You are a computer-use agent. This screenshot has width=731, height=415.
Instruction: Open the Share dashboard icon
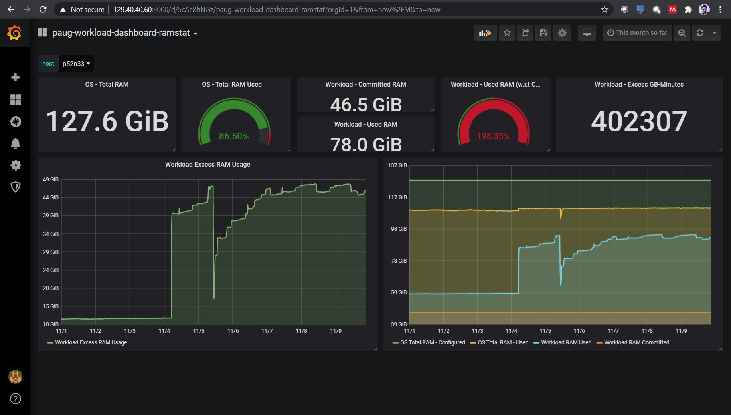click(525, 33)
